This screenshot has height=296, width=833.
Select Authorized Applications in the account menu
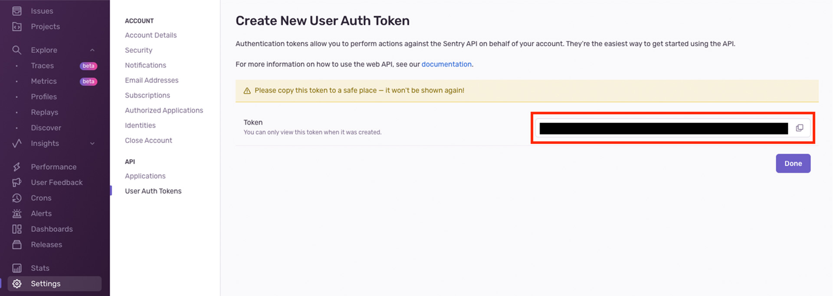coord(164,110)
